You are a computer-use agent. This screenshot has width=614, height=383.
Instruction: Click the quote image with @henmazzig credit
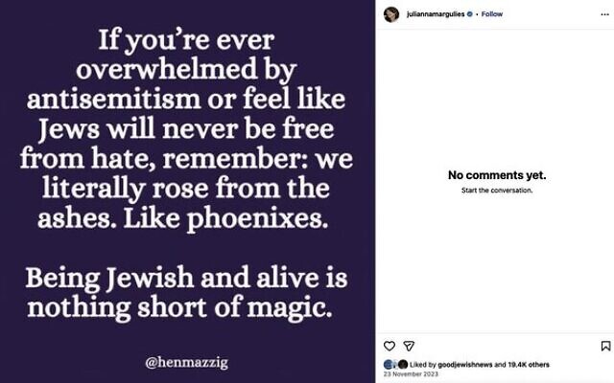coord(187,191)
